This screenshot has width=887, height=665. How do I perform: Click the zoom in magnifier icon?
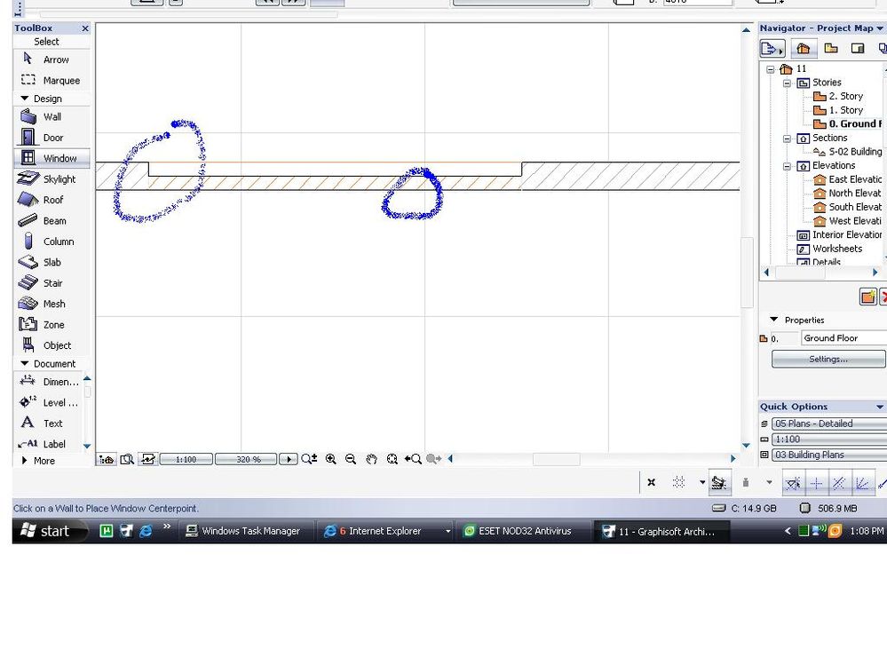[331, 459]
